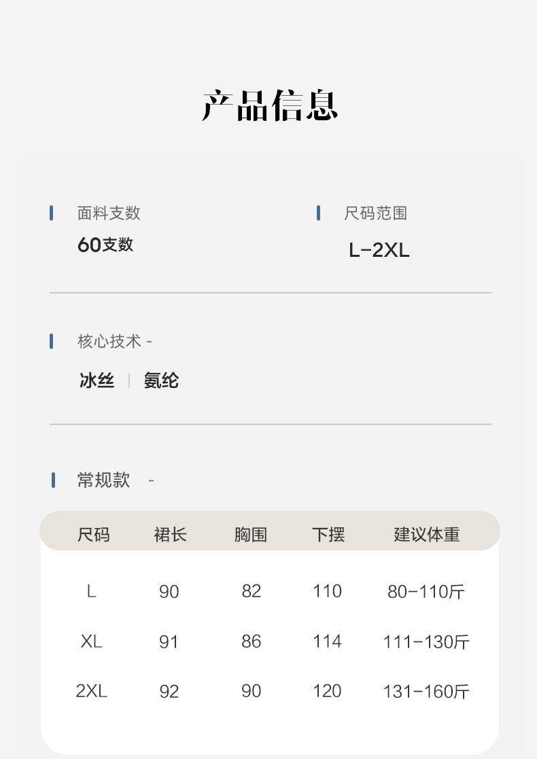Click the 尺码 column header
Screen dimensions: 537x759
coord(93,535)
